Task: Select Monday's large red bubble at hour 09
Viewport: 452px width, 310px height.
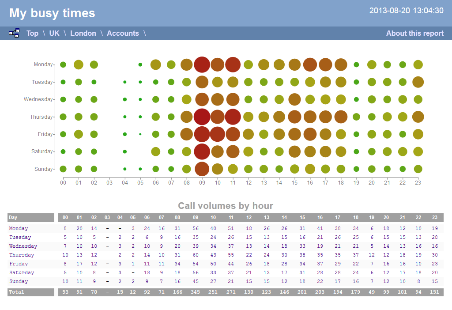Action: (x=202, y=64)
